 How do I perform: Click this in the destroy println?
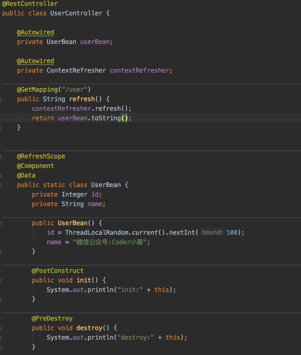coord(173,337)
